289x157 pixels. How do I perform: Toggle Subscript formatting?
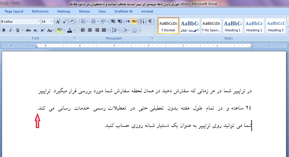36,30
